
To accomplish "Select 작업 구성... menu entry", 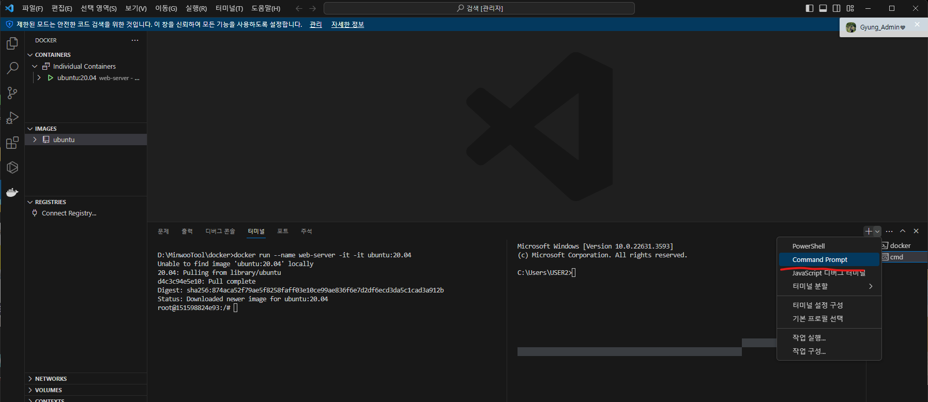I will 829,351.
